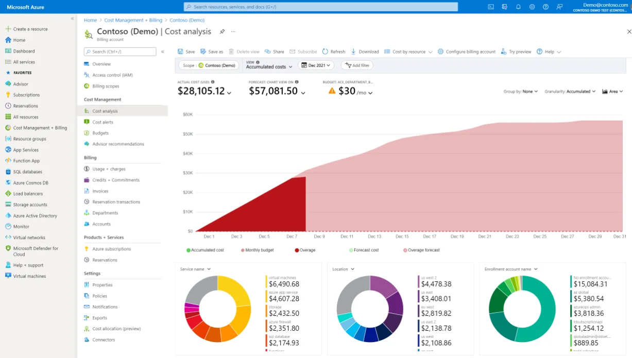Open Invoices under Billing
Image resolution: width=632 pixels, height=358 pixels.
100,191
